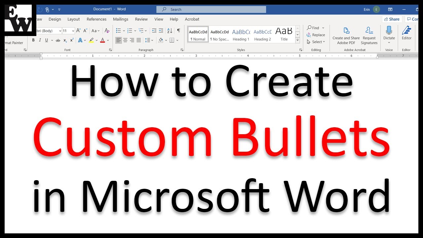423x238 pixels.
Task: Align the paragraph to the right
Action: click(132, 40)
